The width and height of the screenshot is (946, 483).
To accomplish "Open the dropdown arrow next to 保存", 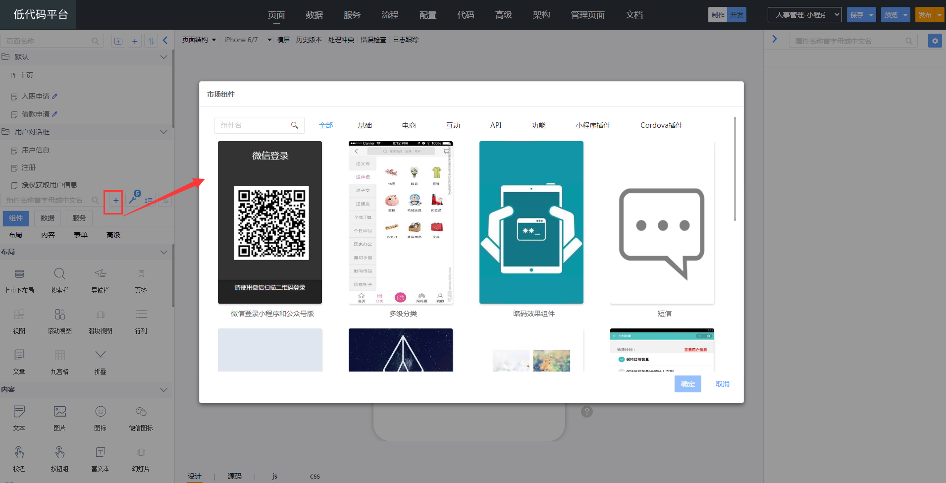I will coord(871,15).
